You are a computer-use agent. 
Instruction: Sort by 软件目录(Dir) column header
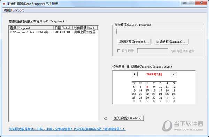pyautogui.click(x=85, y=28)
